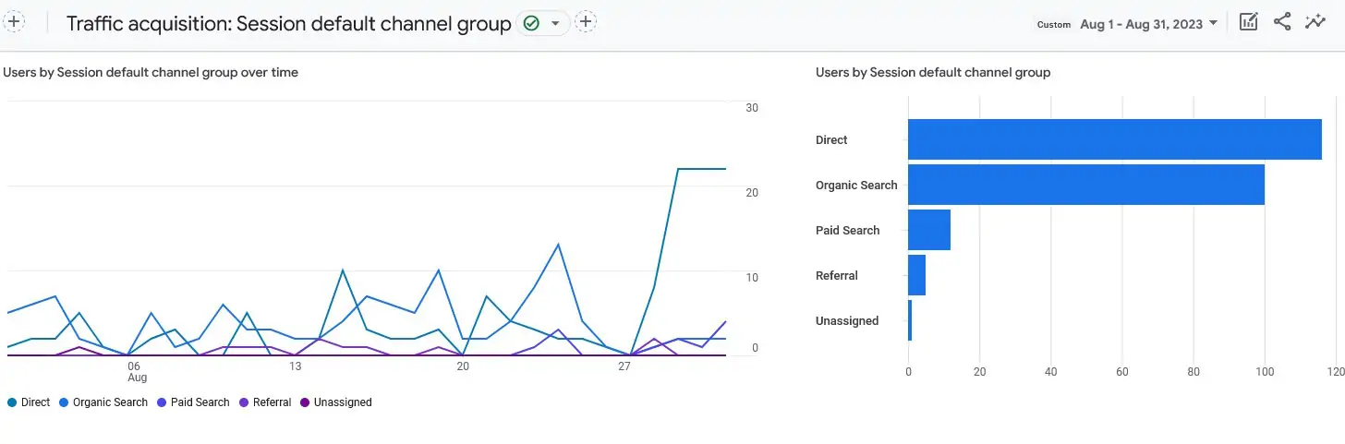Click the Traffic acquisition report title
This screenshot has height=444, width=1345.
point(288,24)
